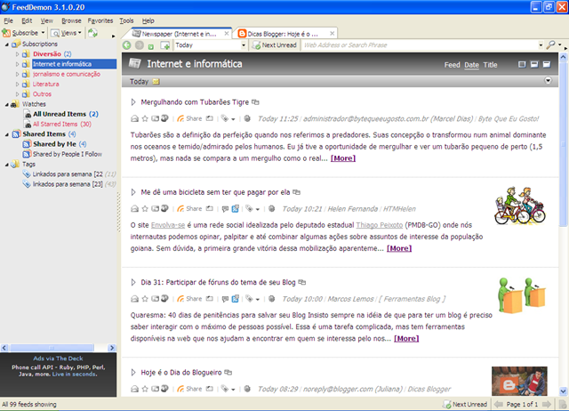Expand the Diversão folder
569x411 pixels.
point(17,53)
